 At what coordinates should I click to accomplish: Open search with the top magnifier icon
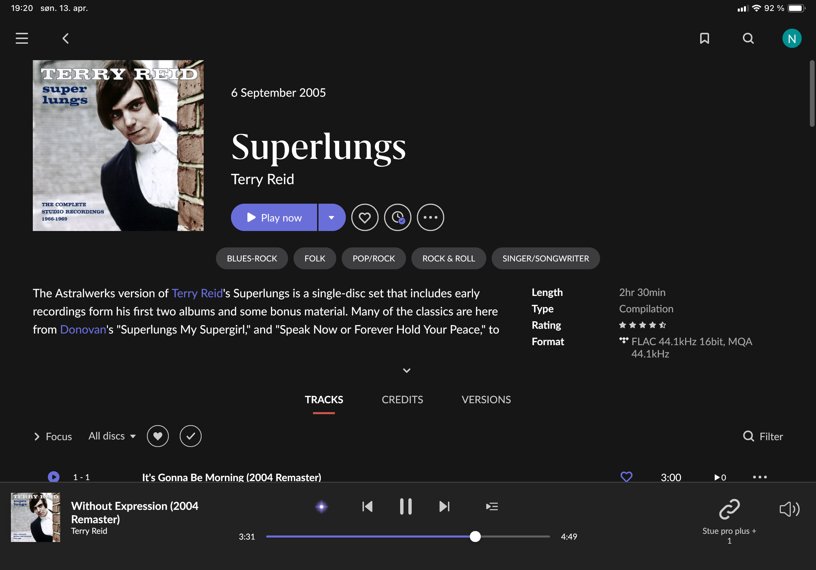pos(748,38)
